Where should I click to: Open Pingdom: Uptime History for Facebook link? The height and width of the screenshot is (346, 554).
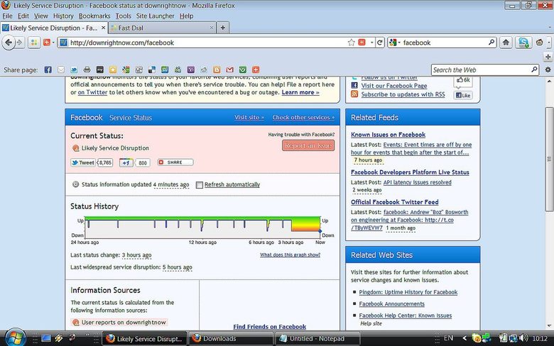tap(408, 292)
